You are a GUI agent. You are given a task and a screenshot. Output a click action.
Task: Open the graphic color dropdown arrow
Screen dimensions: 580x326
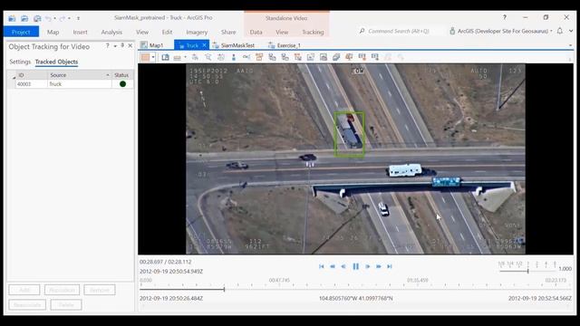coord(153,57)
